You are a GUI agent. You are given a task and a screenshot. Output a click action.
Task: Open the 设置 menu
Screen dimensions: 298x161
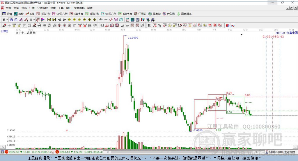click(x=53, y=8)
